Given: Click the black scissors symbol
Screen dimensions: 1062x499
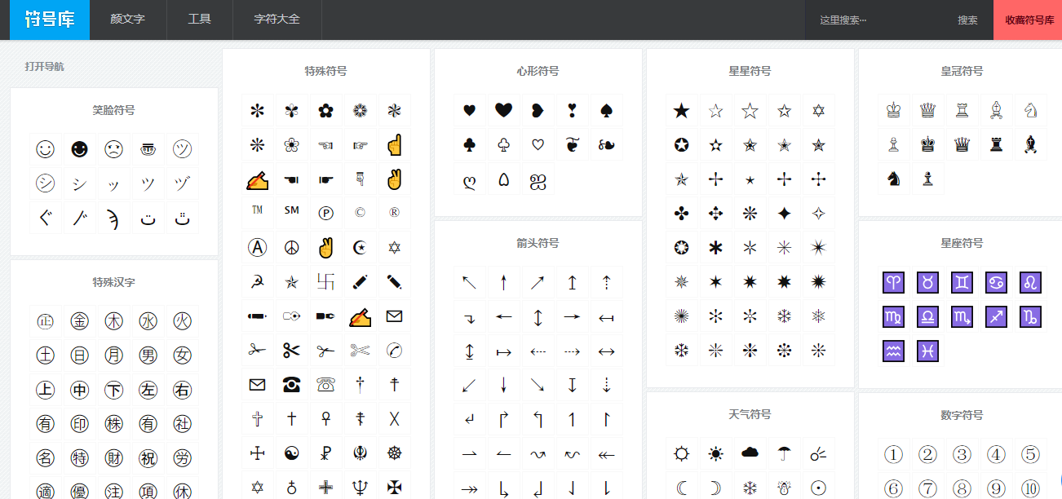Looking at the screenshot, I should tap(291, 351).
